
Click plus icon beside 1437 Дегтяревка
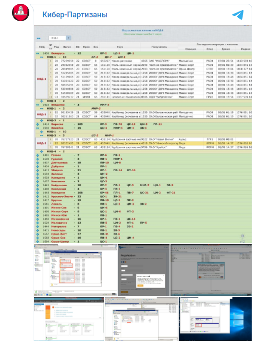(37, 163)
